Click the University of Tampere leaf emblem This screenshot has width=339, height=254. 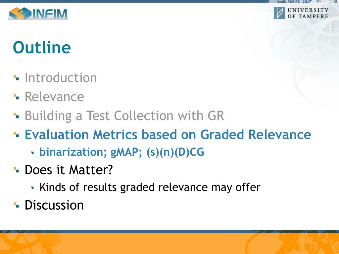(x=279, y=13)
